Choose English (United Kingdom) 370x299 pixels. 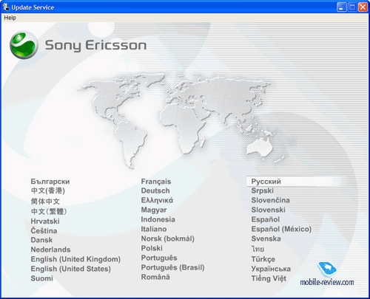click(75, 259)
